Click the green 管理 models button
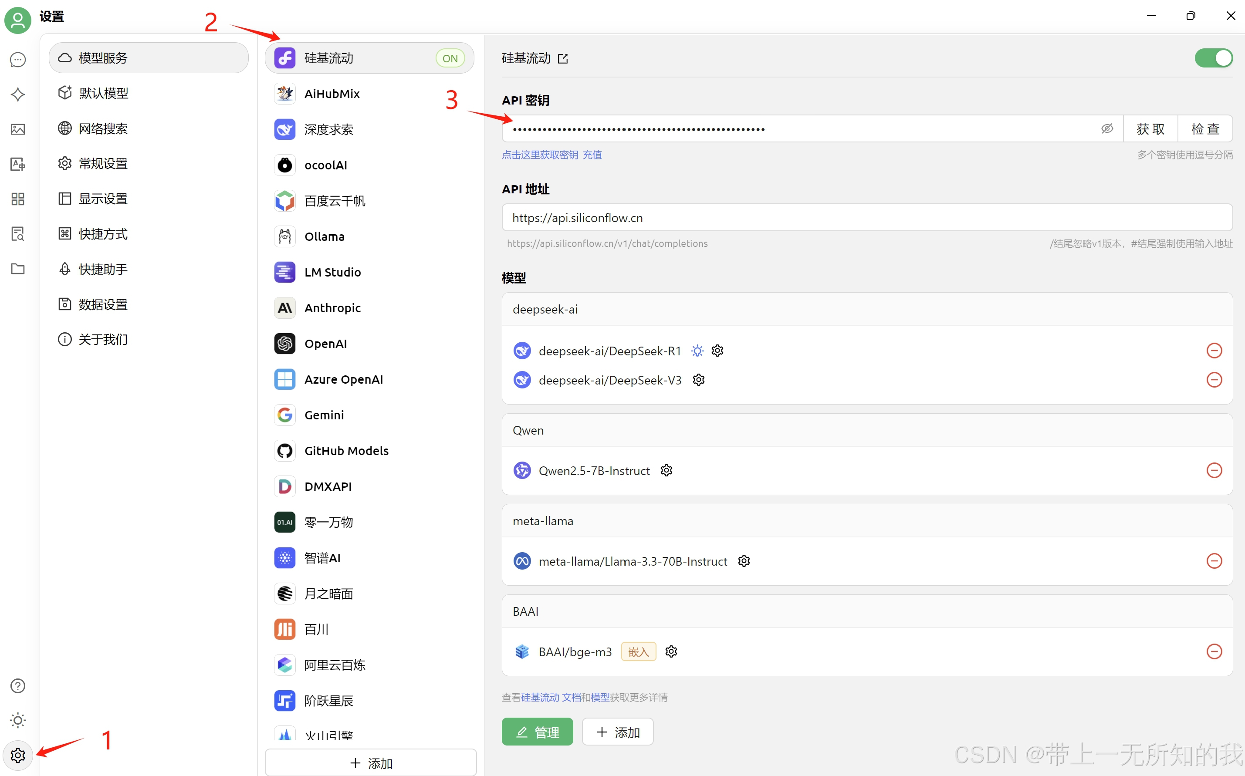 click(537, 732)
